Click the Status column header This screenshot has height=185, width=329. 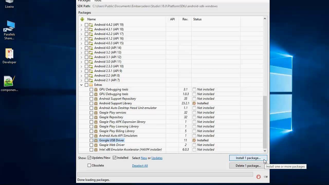click(216, 19)
